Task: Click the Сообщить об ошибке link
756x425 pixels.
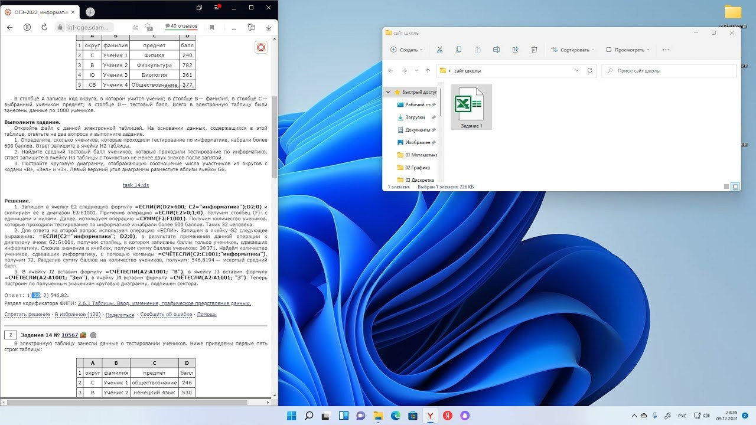Action: (x=166, y=315)
